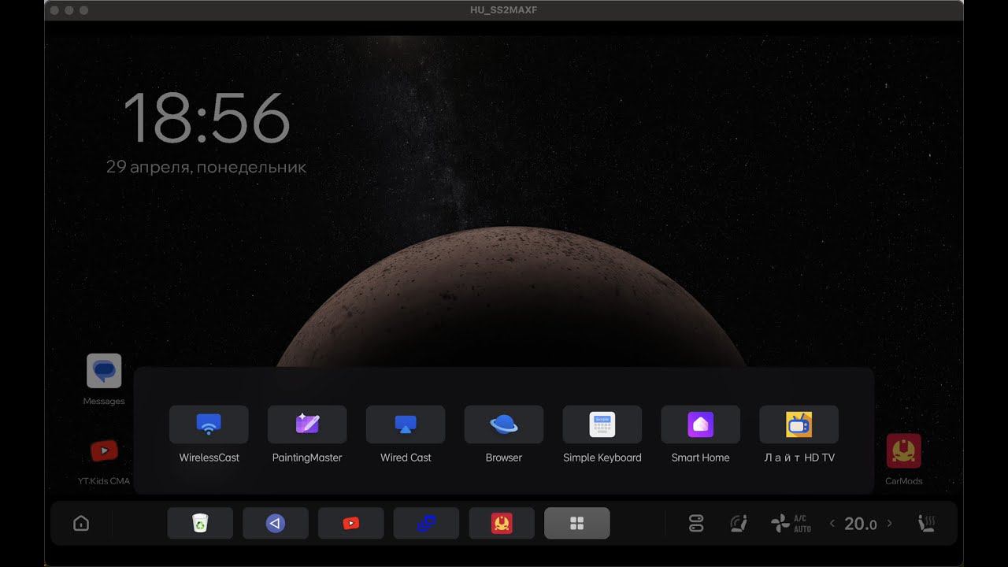Viewport: 1008px width, 567px height.
Task: Open CarMods app on home screen
Action: [x=904, y=451]
